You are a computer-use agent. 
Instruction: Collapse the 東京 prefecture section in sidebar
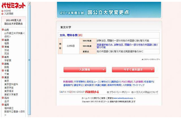click(3, 77)
